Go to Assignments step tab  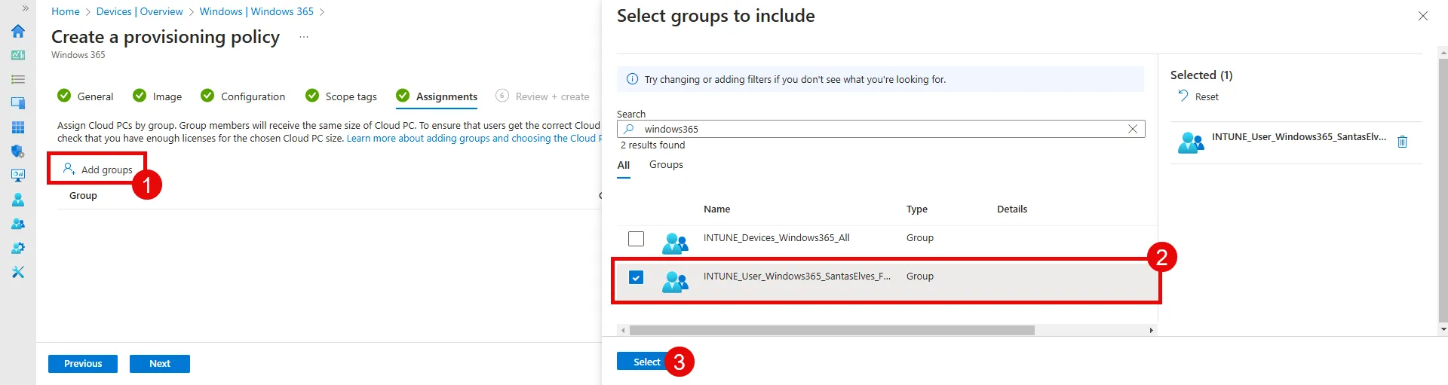pos(437,96)
